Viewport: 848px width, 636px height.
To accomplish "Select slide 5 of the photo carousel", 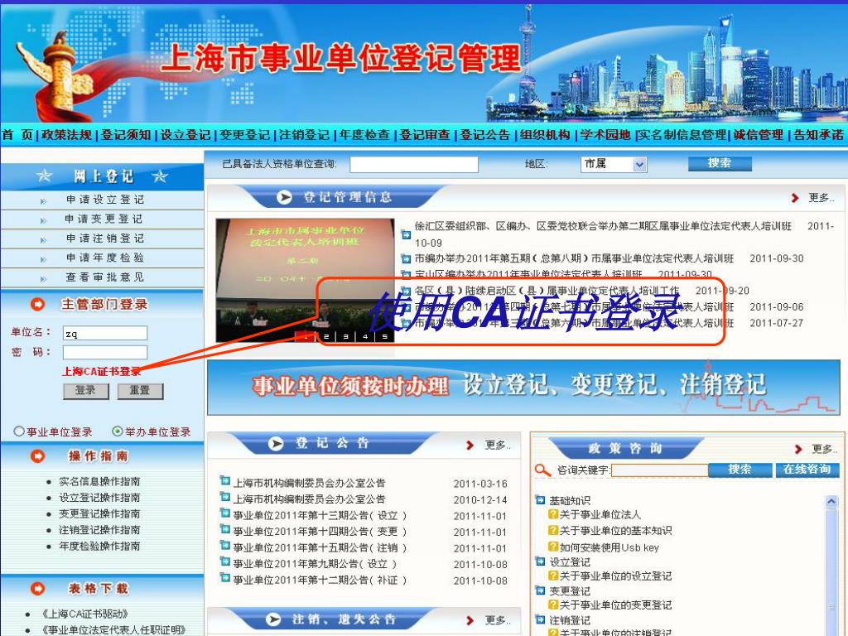I will coord(384,336).
